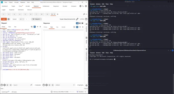Viewport: 174px width, 94px height.
Task: Clear the response search </html> field
Action: [x=74, y=85]
